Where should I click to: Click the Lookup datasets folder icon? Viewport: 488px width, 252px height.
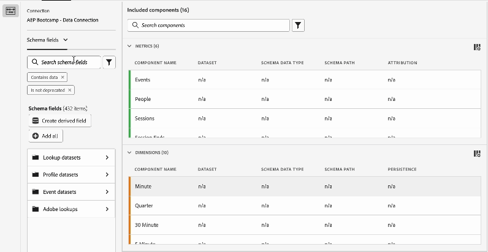[x=36, y=157]
